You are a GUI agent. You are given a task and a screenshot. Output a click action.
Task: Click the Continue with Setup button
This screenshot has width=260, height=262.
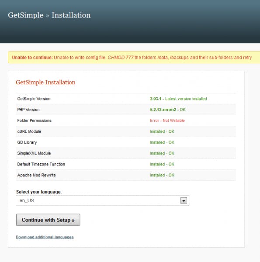pos(48,220)
